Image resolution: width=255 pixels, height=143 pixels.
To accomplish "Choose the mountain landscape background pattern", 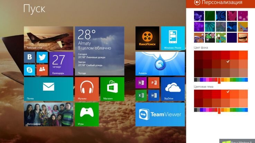I will (x=221, y=38).
